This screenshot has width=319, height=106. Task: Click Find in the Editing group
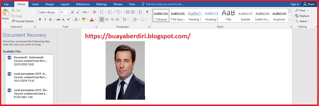[x=302, y=10]
